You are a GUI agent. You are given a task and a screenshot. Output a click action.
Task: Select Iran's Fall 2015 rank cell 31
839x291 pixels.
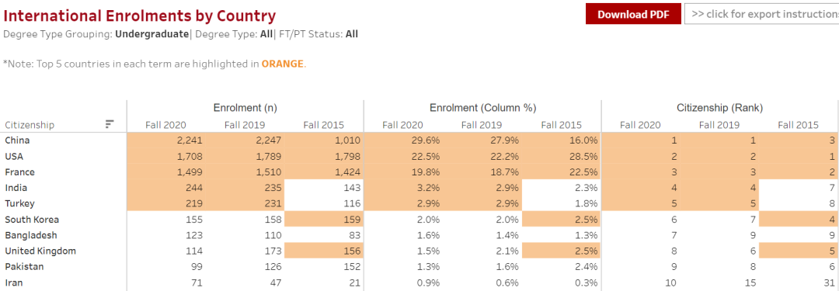coord(799,282)
